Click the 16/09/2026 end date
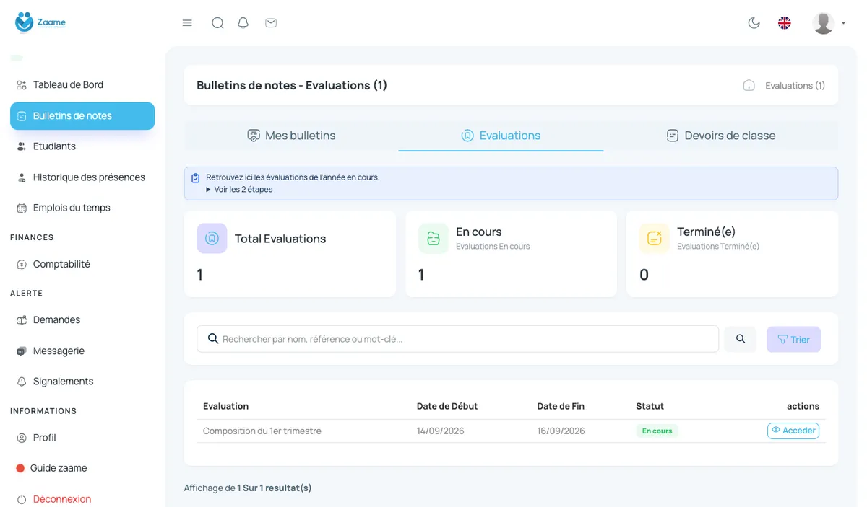This screenshot has height=507, width=867. (x=561, y=431)
